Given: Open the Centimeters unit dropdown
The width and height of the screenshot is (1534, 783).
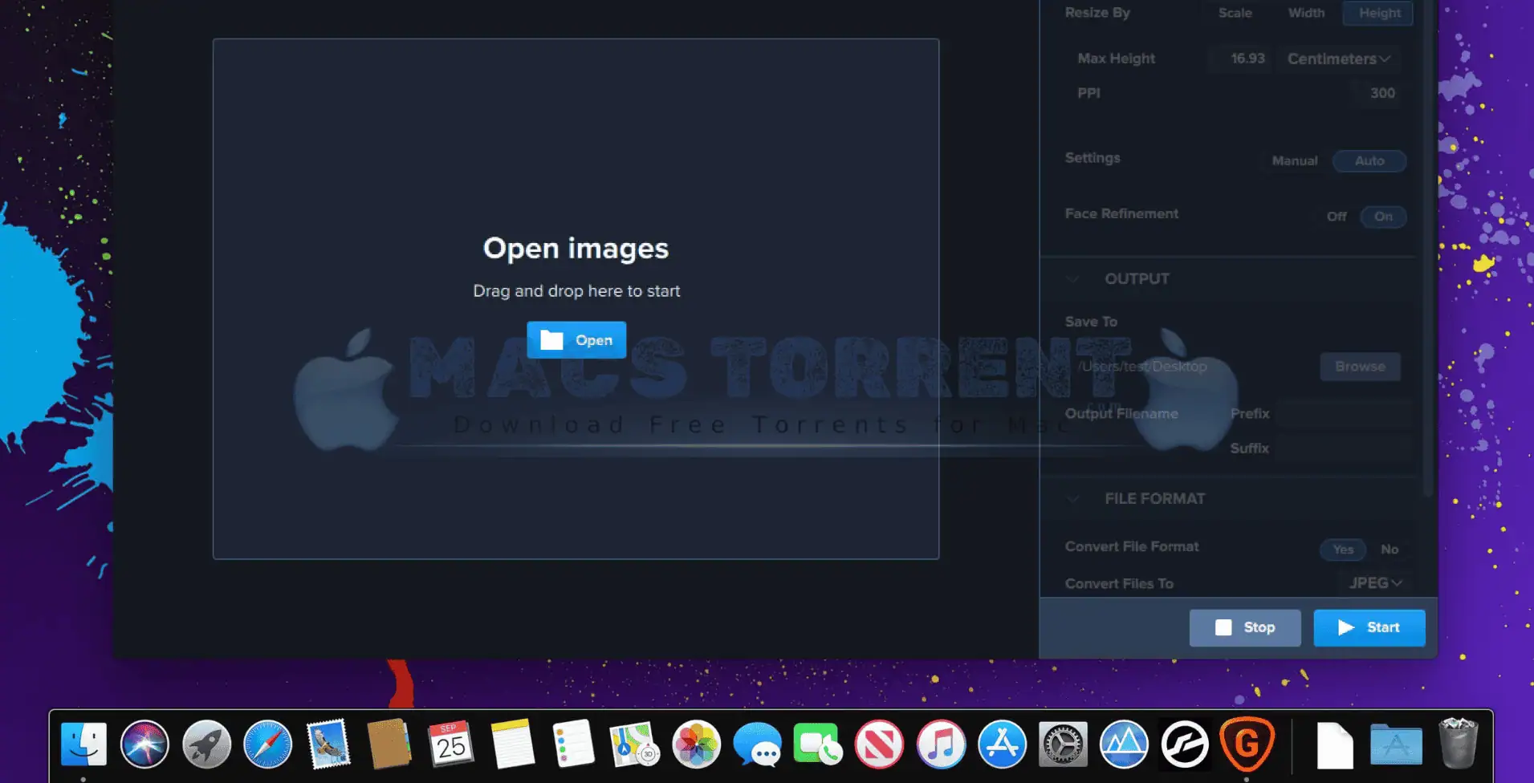Looking at the screenshot, I should click(1338, 59).
